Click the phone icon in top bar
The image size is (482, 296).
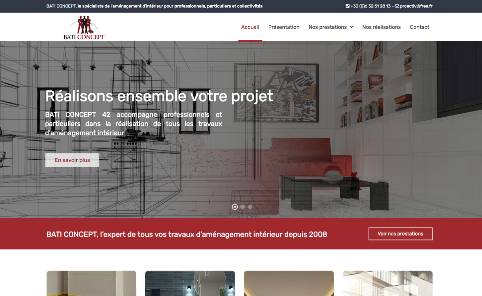pyautogui.click(x=347, y=6)
